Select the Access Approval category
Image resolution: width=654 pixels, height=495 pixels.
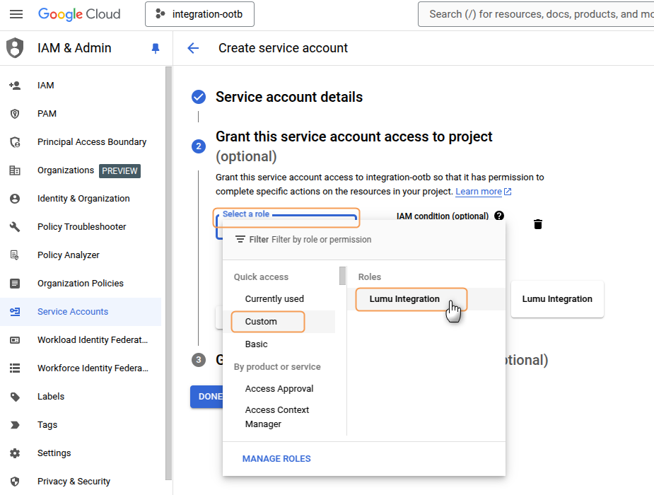[x=279, y=389]
